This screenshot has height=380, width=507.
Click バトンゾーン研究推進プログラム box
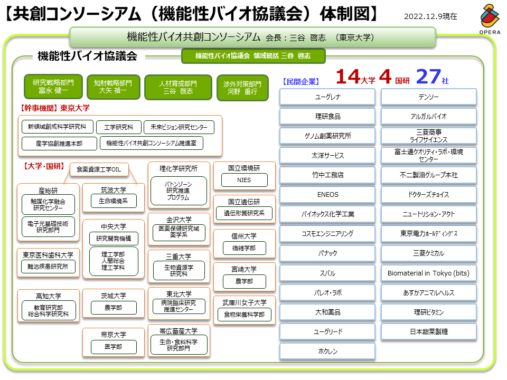179,191
